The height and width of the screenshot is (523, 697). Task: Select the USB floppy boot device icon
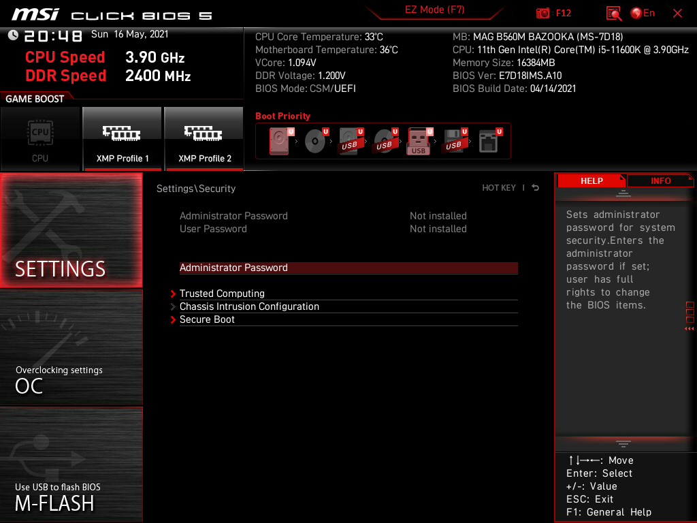pyautogui.click(x=455, y=141)
